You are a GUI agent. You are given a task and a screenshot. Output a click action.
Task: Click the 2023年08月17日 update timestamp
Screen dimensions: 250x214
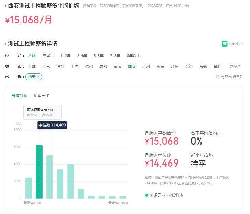pyautogui.click(x=168, y=6)
